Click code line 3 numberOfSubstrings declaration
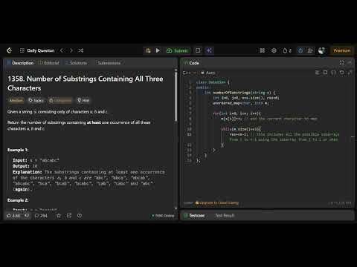The height and width of the screenshot is (267, 357). click(x=239, y=93)
